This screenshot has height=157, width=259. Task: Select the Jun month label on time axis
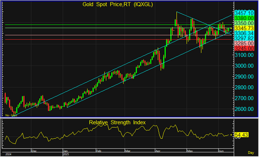click(221, 151)
